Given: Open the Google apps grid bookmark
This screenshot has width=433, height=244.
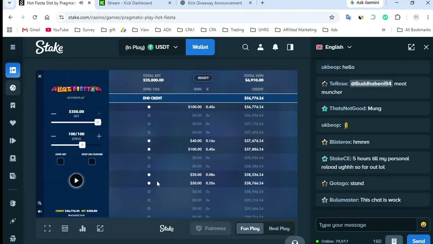Looking at the screenshot, I should [9, 29].
